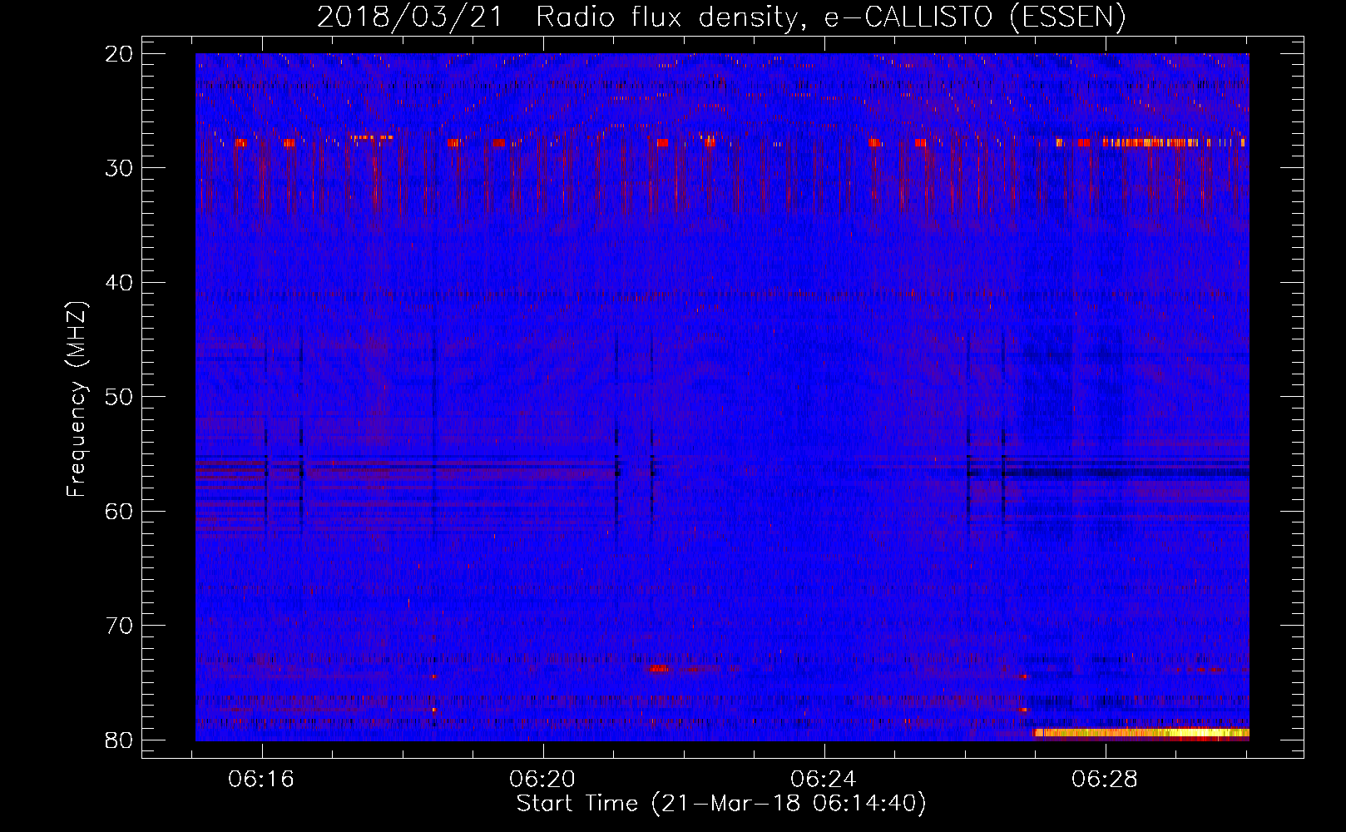The height and width of the screenshot is (832, 1346).
Task: Click the 70 frequency tick label
Action: pyautogui.click(x=120, y=626)
